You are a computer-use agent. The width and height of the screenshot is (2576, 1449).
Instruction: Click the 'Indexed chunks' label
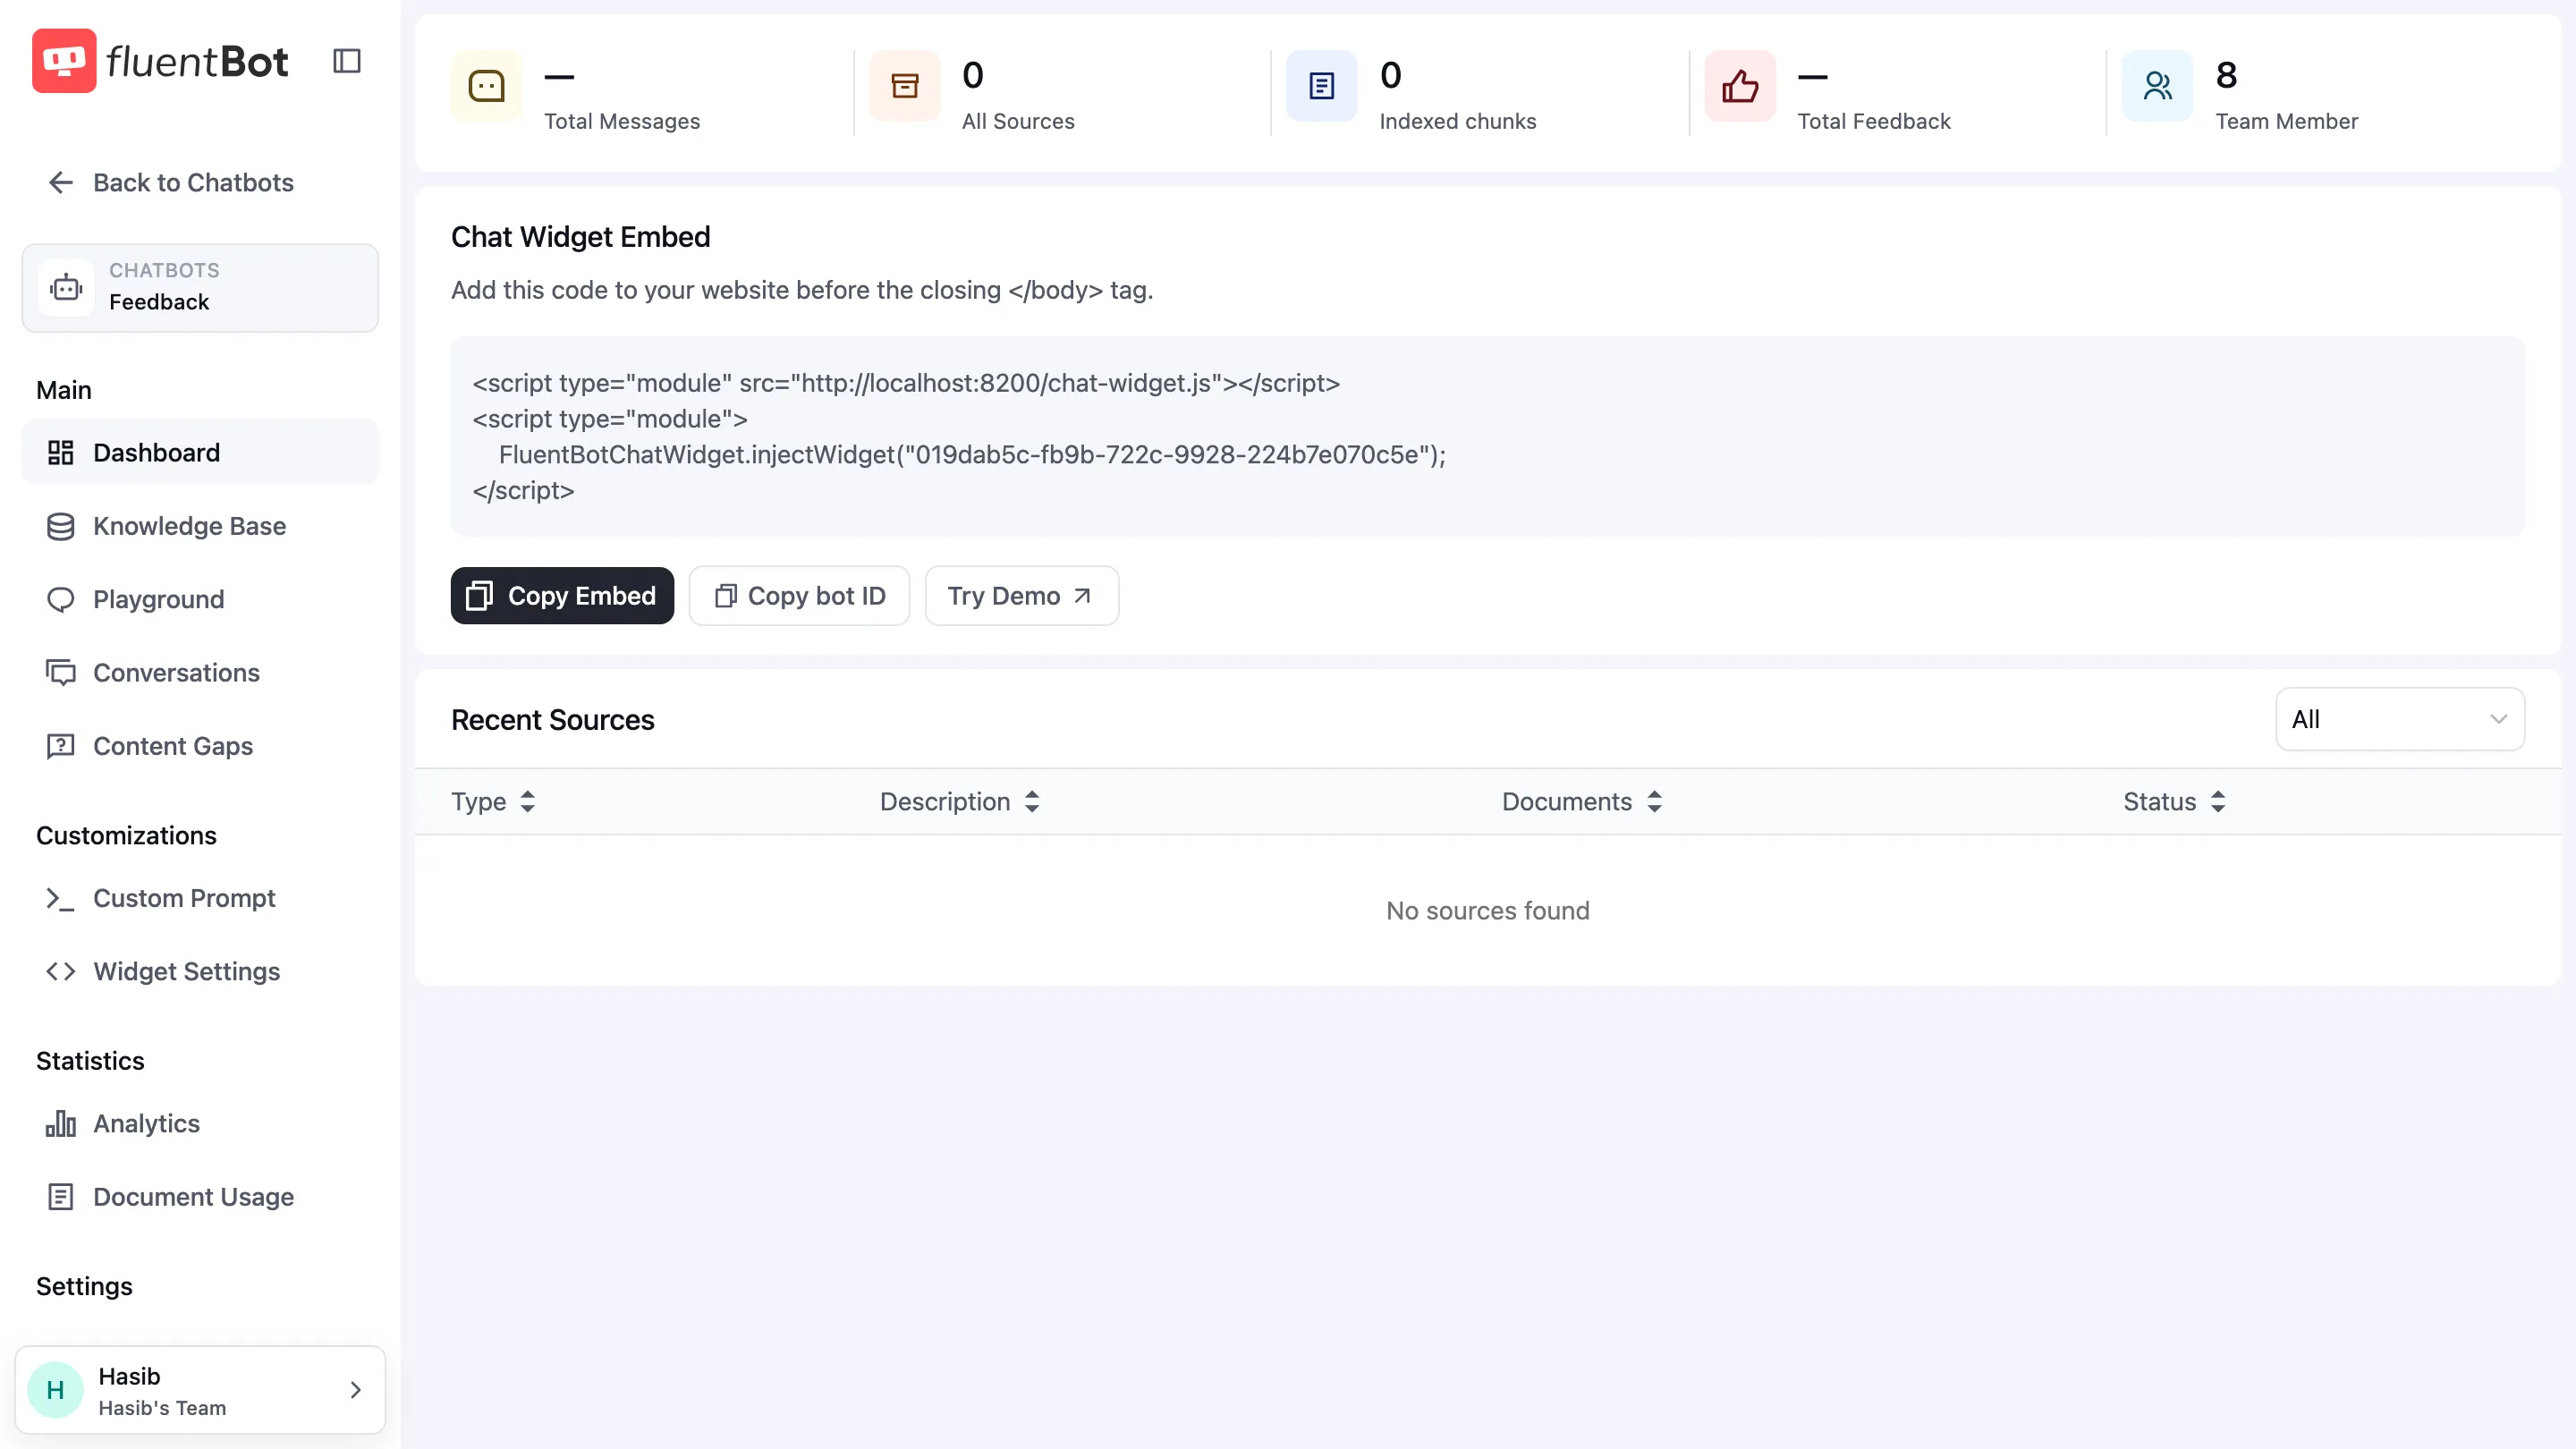pyautogui.click(x=1457, y=121)
